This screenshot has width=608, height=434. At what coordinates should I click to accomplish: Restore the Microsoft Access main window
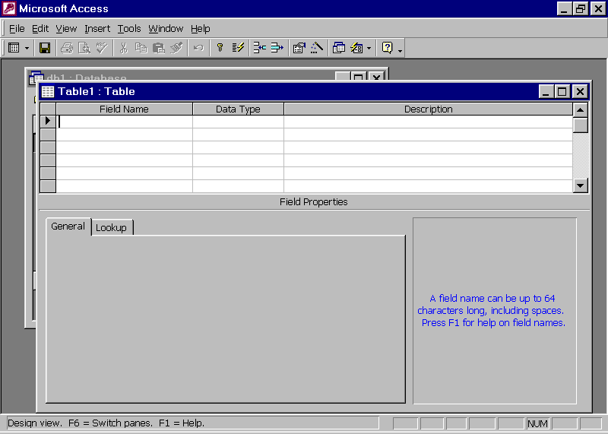581,8
